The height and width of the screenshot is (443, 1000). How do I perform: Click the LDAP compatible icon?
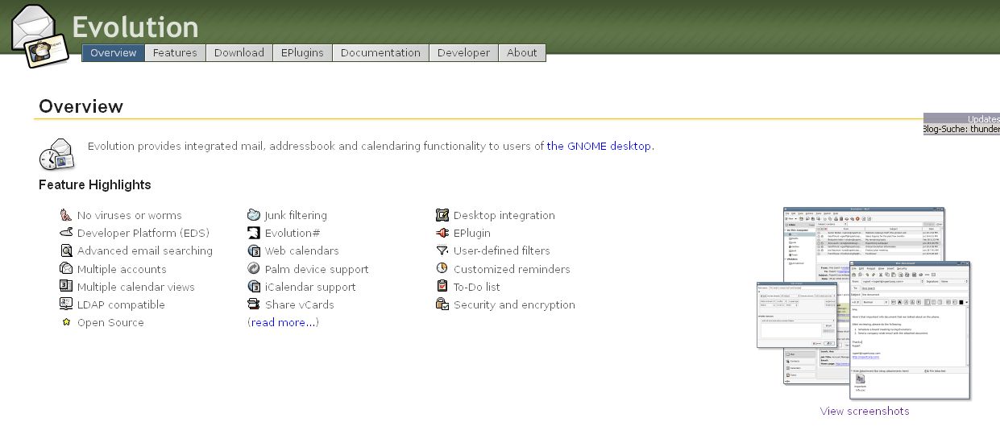(66, 304)
